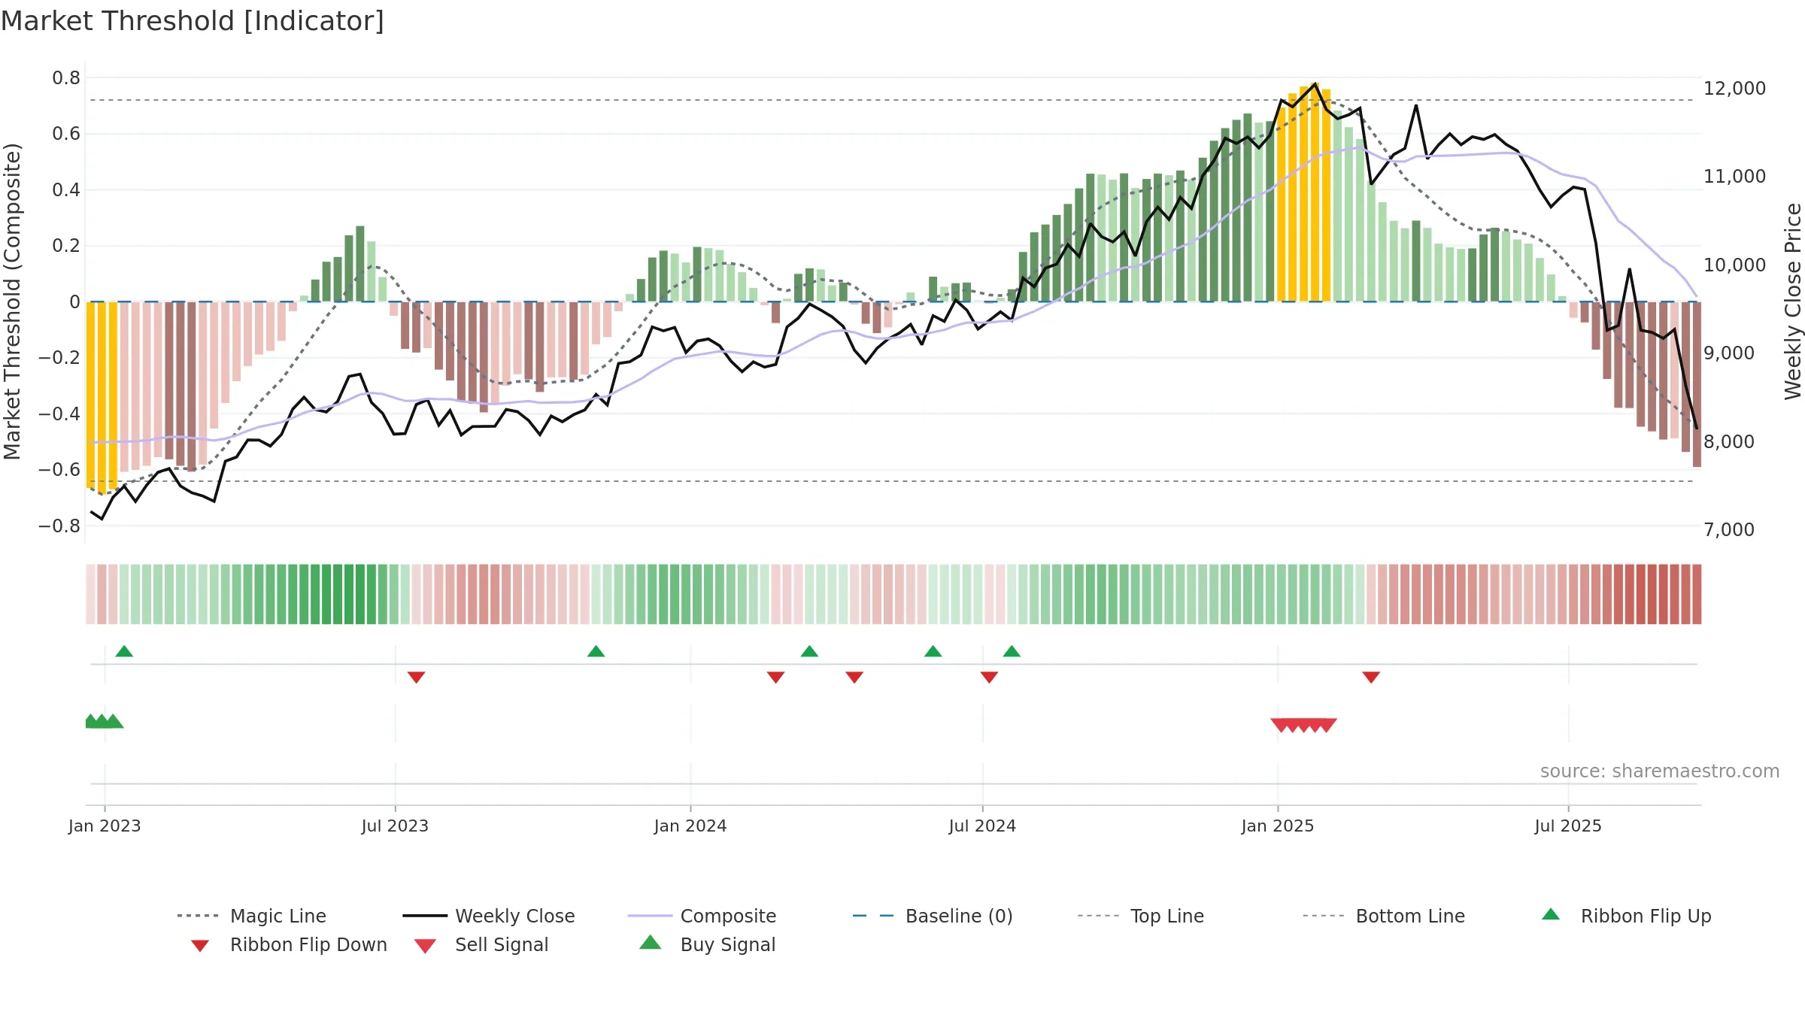Toggle the Magic Line legend entry

point(251,916)
